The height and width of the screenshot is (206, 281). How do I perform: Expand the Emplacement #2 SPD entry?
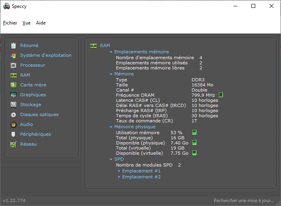click(141, 177)
